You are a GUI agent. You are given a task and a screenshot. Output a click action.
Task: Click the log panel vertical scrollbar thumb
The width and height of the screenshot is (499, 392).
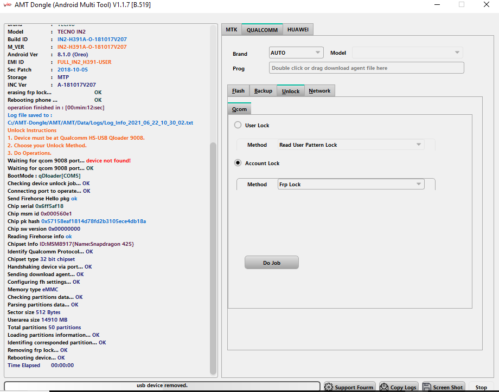point(213,259)
